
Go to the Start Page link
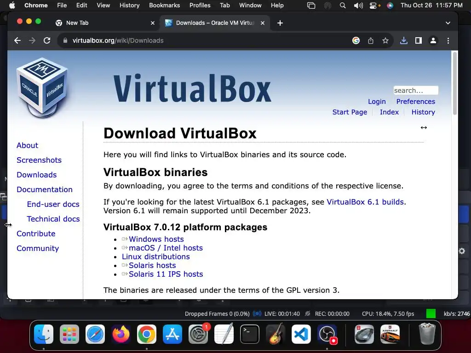point(350,112)
